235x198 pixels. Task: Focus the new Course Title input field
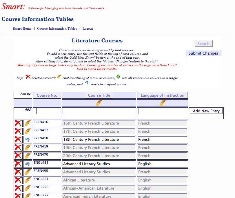pyautogui.click(x=99, y=111)
